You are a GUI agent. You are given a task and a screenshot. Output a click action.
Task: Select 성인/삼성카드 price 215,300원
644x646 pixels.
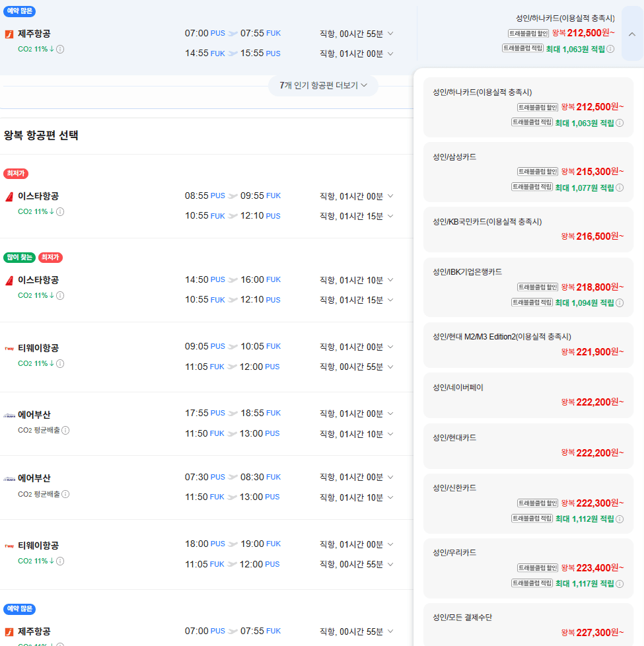[528, 172]
